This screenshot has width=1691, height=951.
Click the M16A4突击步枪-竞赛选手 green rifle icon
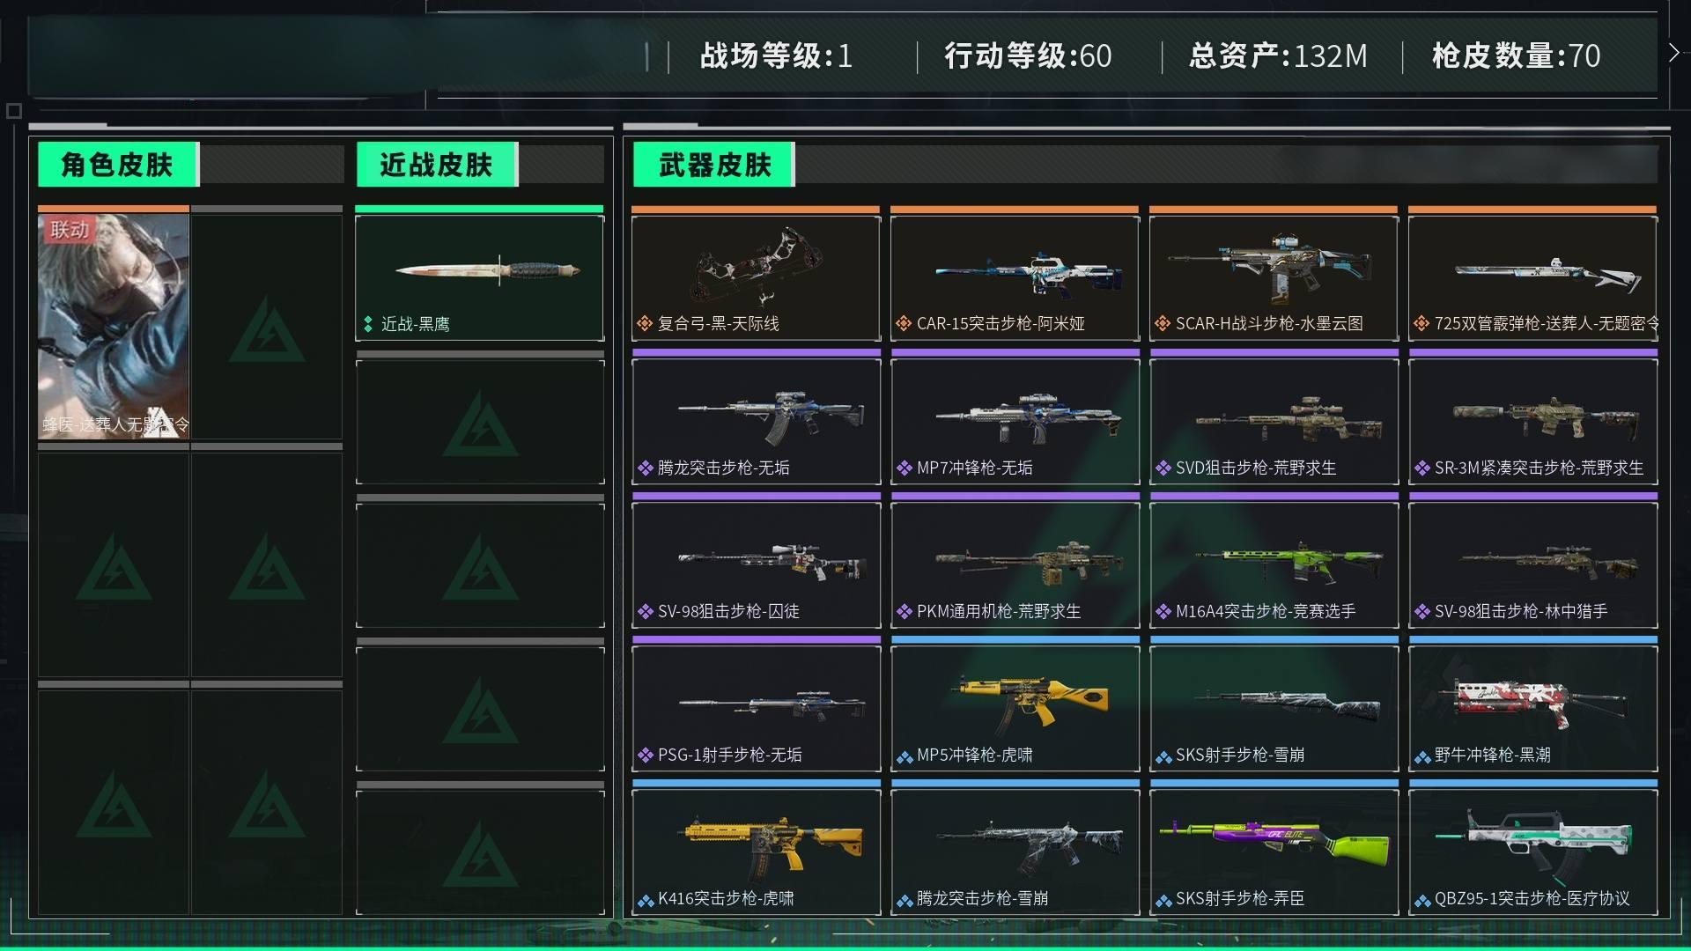pos(1289,562)
